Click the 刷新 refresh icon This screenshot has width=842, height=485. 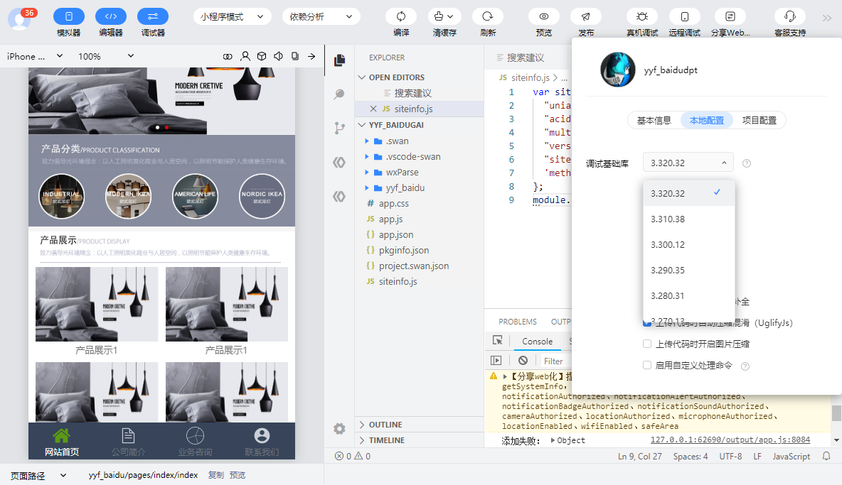488,16
